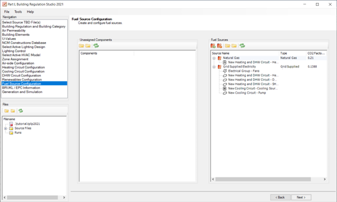Screen dimensions: 337x202
Task: Select BRUKL / EPC Information navigation item
Action: [x=21, y=88]
